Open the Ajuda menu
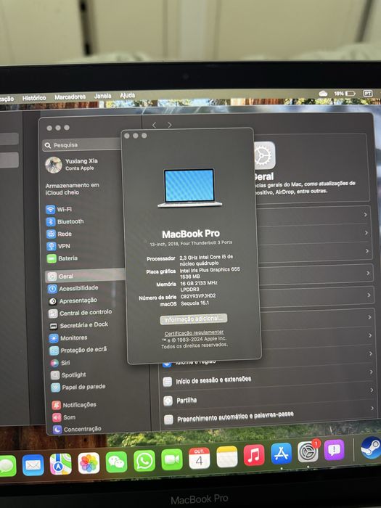This screenshot has width=381, height=508. click(127, 95)
